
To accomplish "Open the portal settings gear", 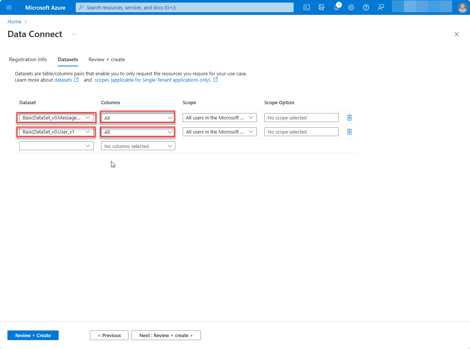I will pos(351,7).
